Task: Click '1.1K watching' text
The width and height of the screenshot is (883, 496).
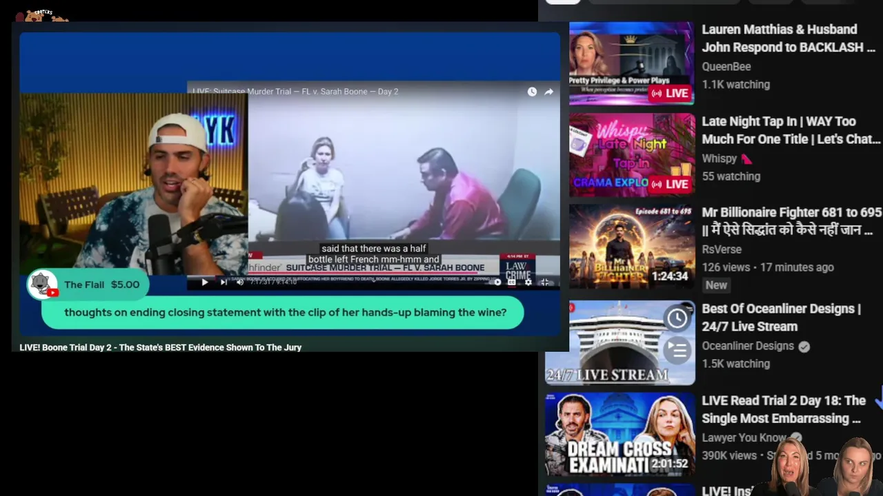Action: click(735, 85)
